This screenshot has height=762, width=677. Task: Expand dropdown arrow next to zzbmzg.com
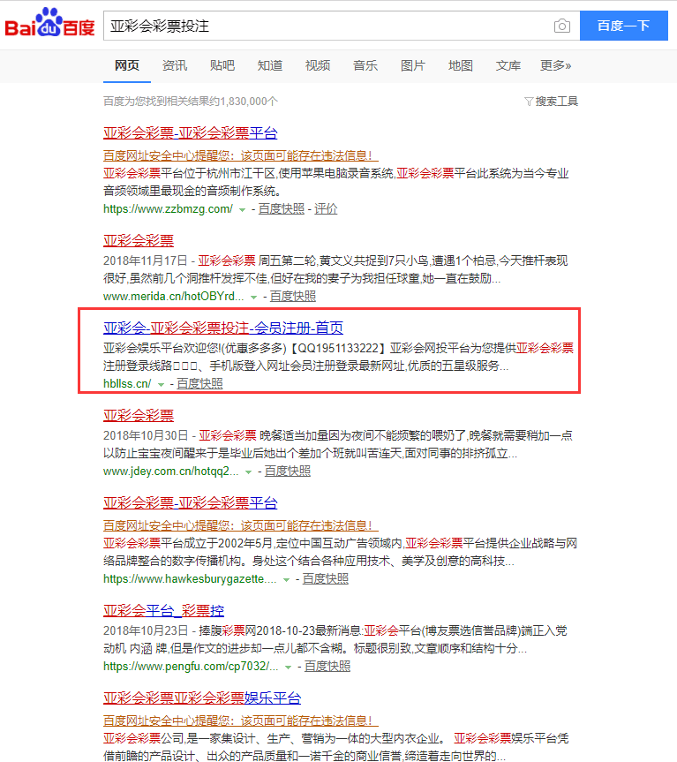[242, 210]
